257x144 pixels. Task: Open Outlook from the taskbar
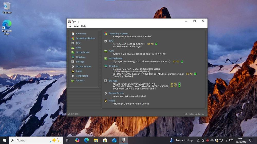[114, 140]
